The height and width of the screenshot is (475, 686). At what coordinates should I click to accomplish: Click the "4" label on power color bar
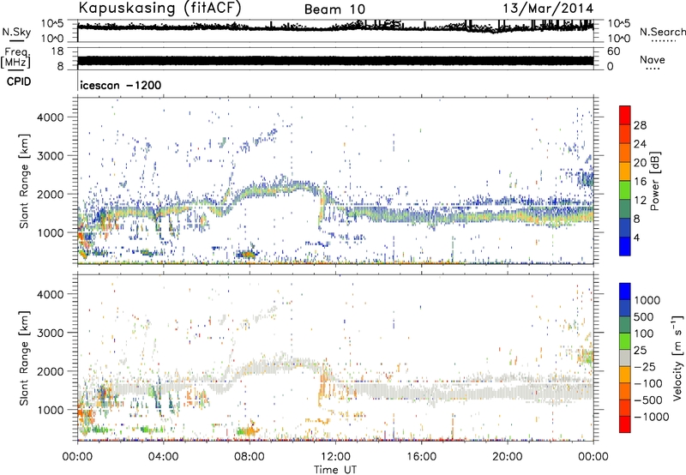(x=637, y=237)
